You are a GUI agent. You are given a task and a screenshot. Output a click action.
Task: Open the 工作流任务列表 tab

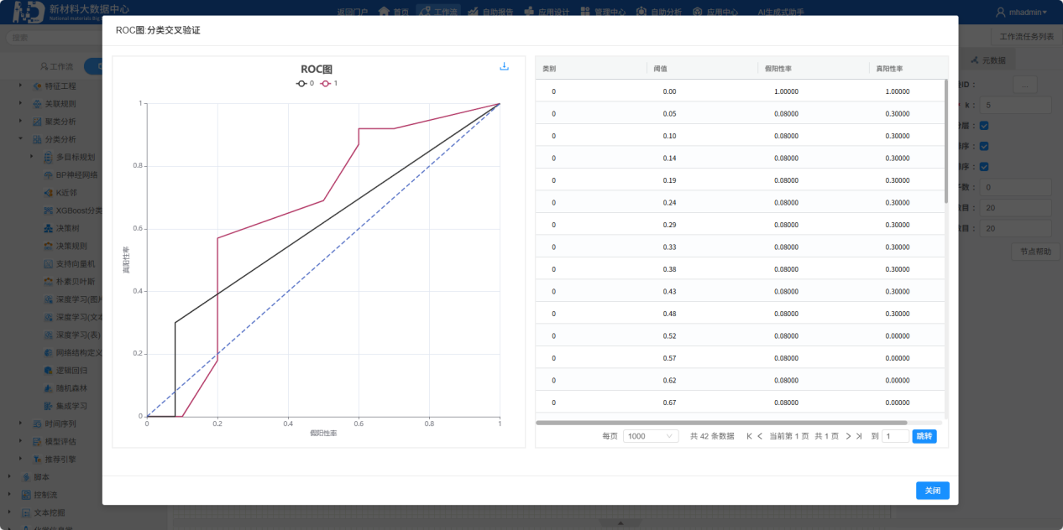[1026, 37]
